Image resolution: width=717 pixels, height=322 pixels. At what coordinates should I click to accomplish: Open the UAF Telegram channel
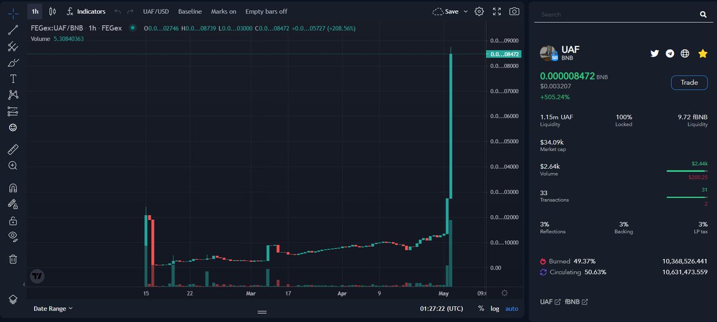[x=670, y=53]
